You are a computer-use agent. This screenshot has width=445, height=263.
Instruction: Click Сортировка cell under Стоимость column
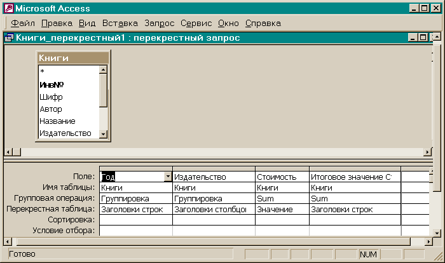pos(282,220)
